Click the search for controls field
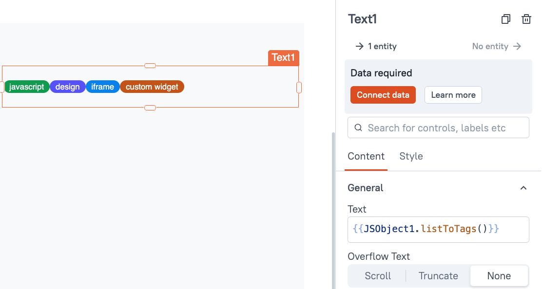543x289 pixels. coord(438,127)
